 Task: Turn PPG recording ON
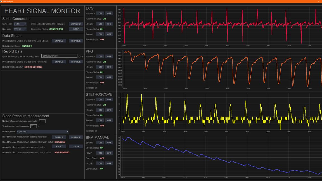[x=100, y=77]
